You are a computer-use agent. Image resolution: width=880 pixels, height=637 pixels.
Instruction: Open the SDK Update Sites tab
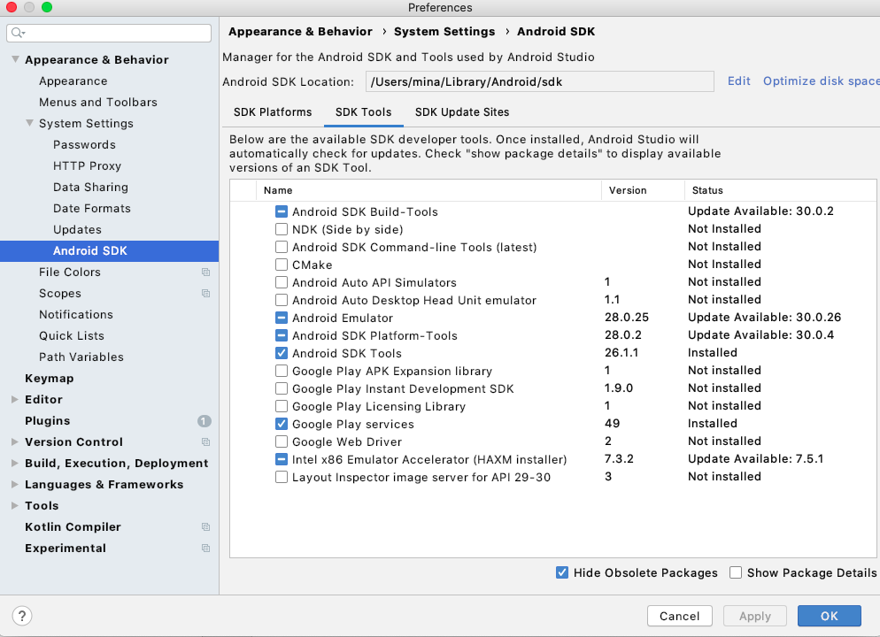click(x=462, y=112)
